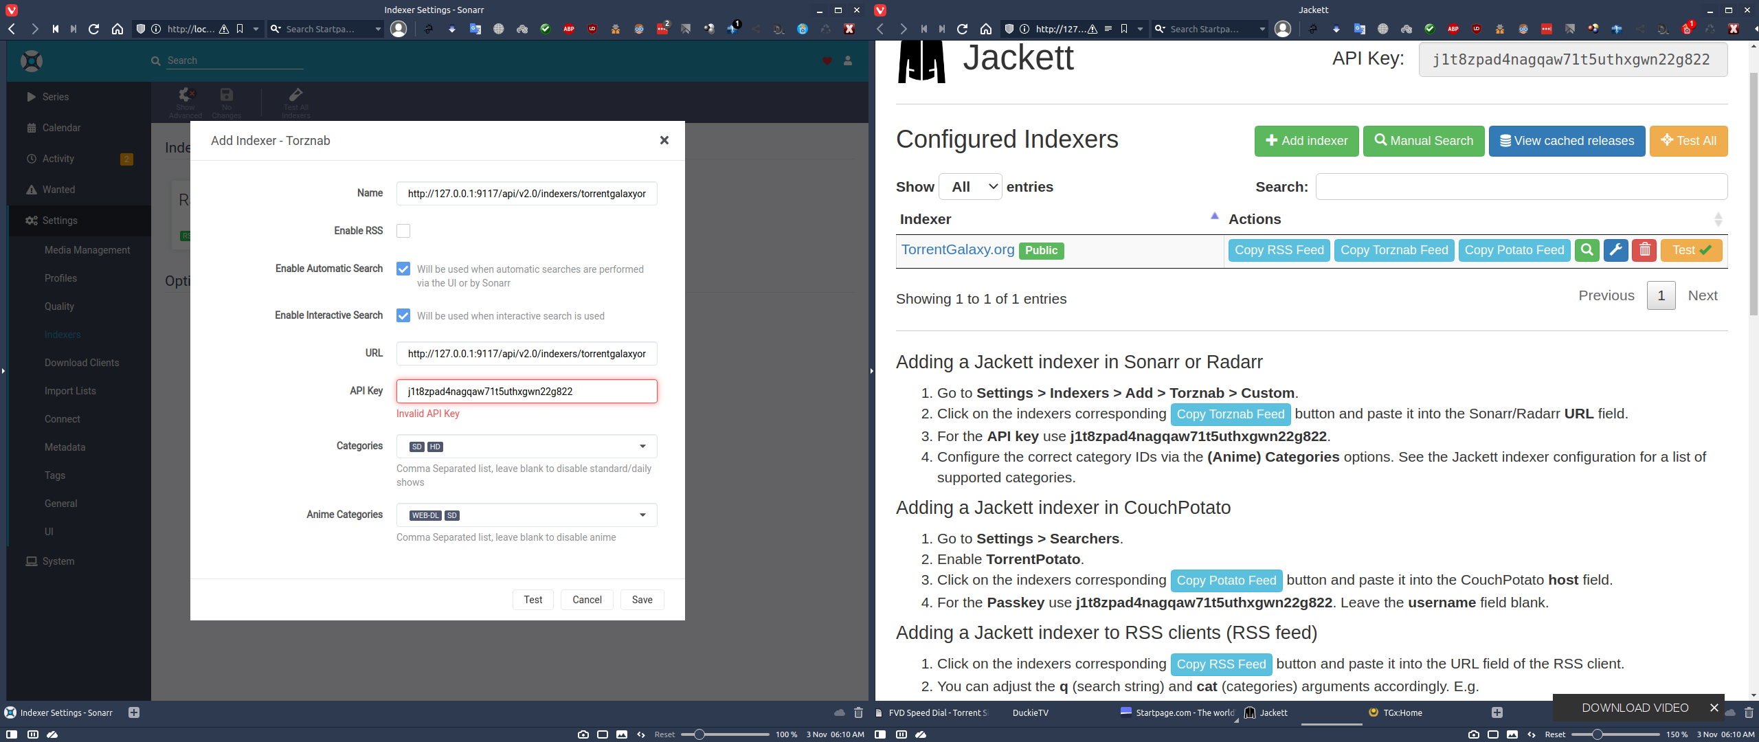Screen dimensions: 1759x742
Task: Click the capture camera icon in Jackett status bar
Action: [x=1474, y=734]
